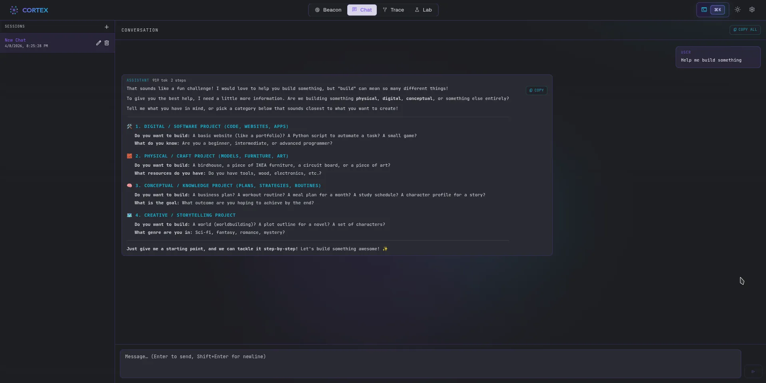Toggle light theme with the sun icon

coord(738,10)
